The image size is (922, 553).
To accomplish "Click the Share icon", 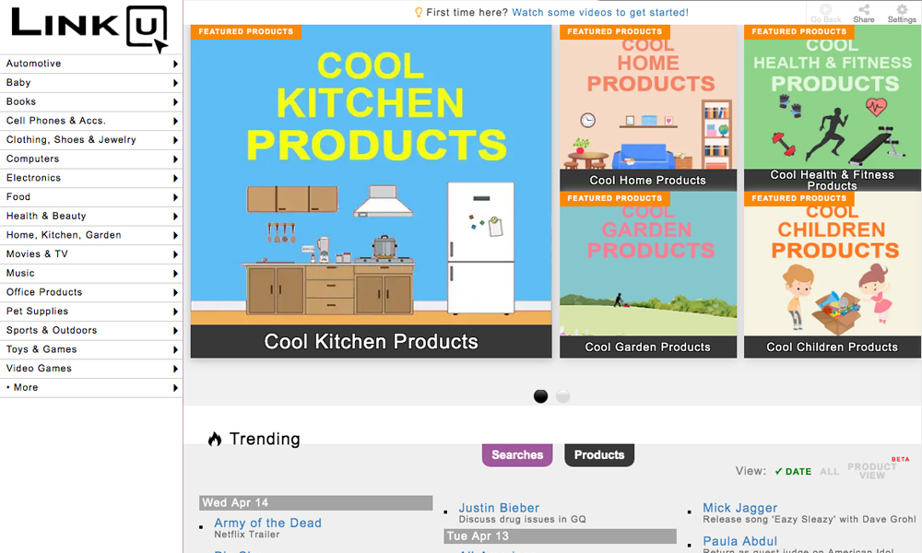I will point(864,9).
